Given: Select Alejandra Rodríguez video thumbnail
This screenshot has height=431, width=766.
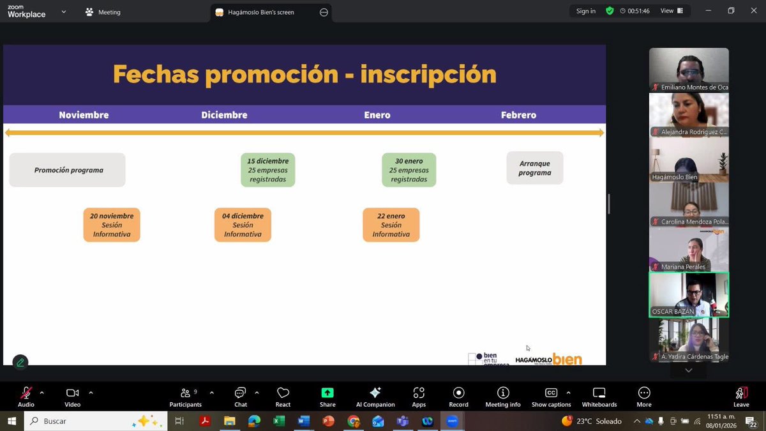Looking at the screenshot, I should [689, 115].
